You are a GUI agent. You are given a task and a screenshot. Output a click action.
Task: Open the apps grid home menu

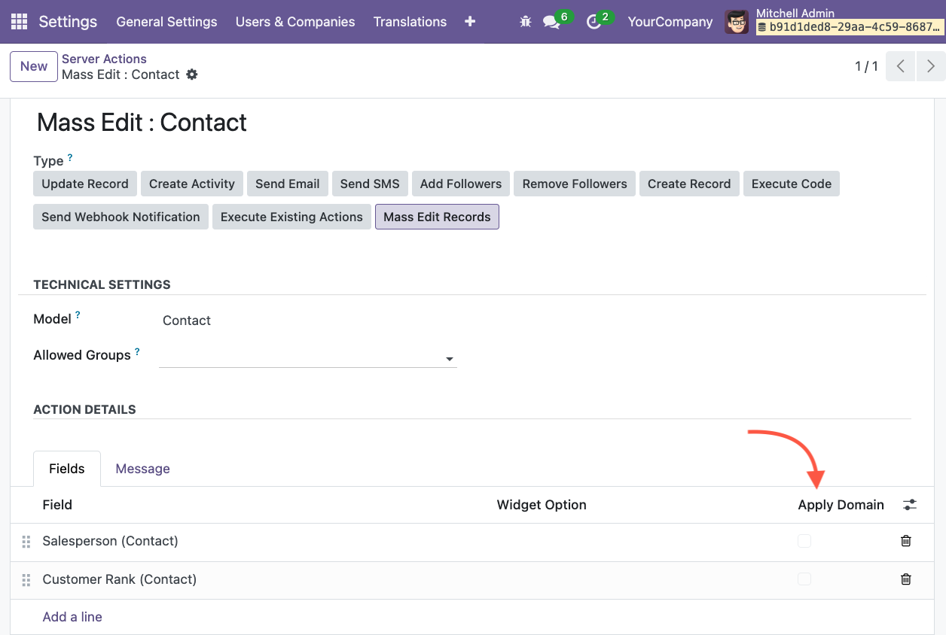19,22
